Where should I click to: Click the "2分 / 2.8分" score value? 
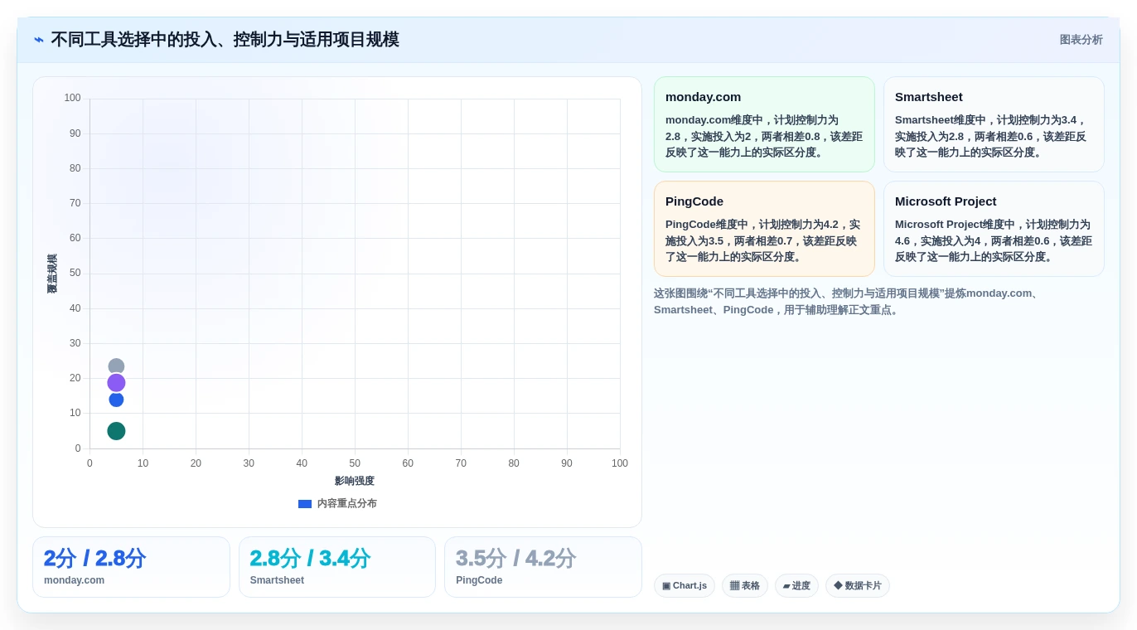(x=94, y=558)
